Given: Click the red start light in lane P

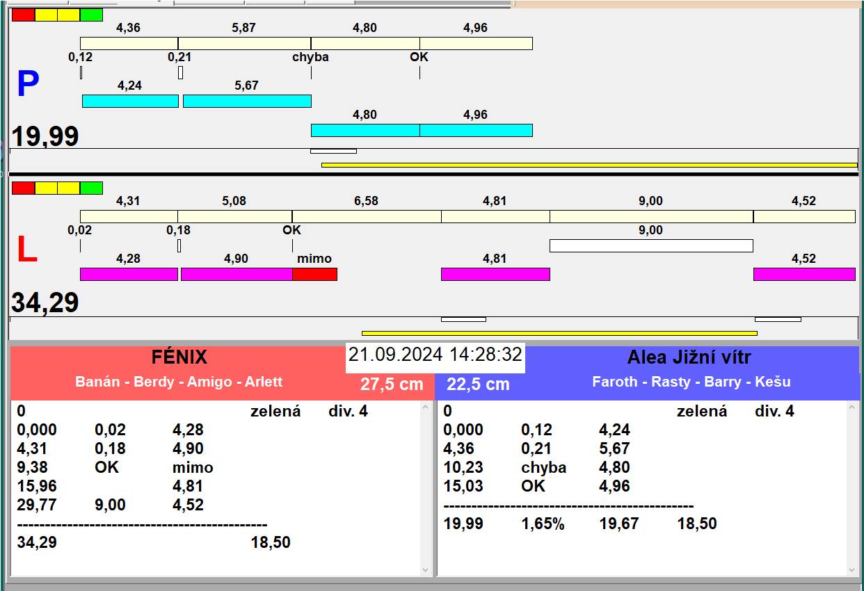Looking at the screenshot, I should coord(23,15).
